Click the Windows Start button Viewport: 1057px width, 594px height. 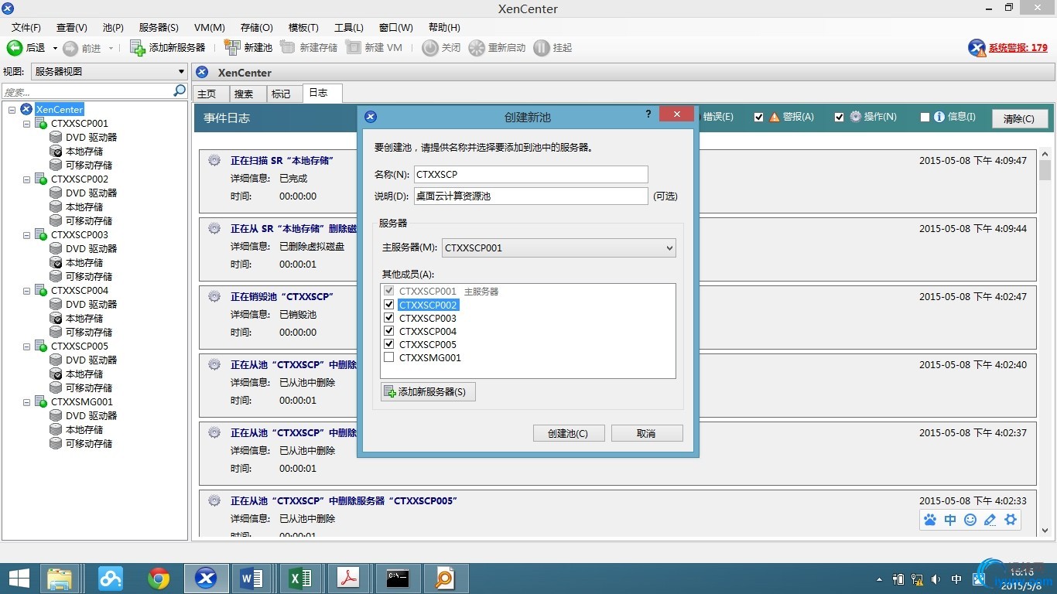pos(19,579)
